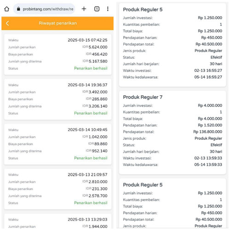Tap the browser home icon
This screenshot has width=230, height=230.
click(6, 9)
